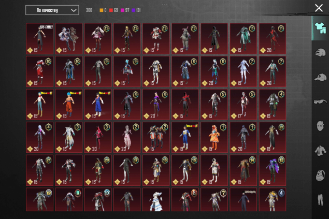Open the helmet category
The image size is (329, 219).
[320, 52]
